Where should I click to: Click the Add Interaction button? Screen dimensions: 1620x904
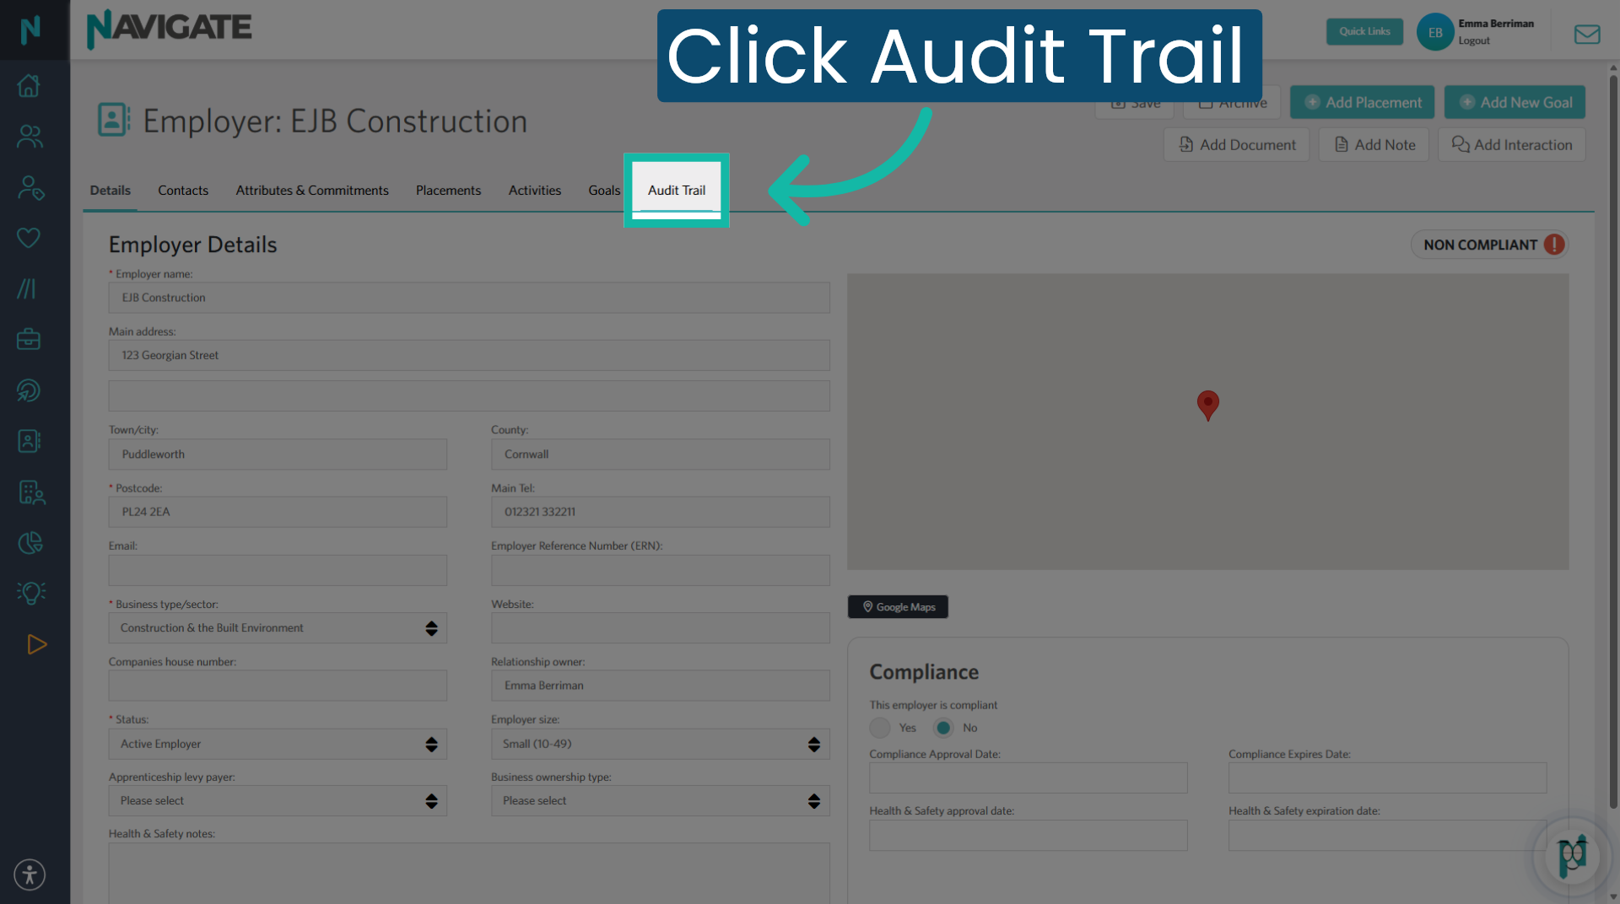(1511, 145)
